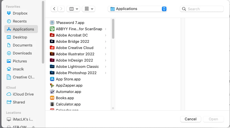The height and width of the screenshot is (128, 230).
Task: Click the dimmed Open button
Action: coord(213,119)
